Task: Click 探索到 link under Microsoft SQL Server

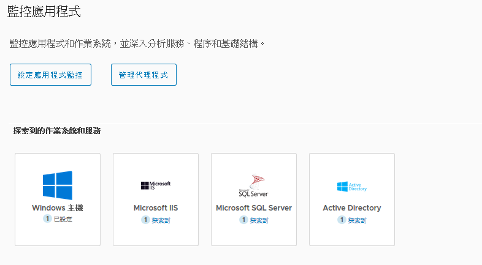Action: point(259,220)
